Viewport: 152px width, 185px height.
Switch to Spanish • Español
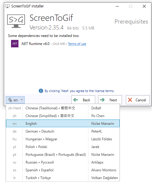coord(63,170)
